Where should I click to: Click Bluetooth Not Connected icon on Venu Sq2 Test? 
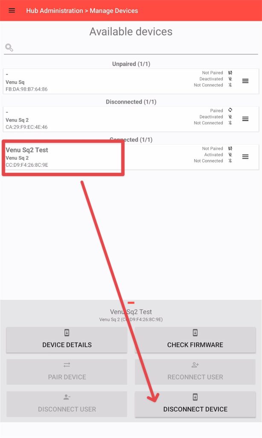point(230,161)
